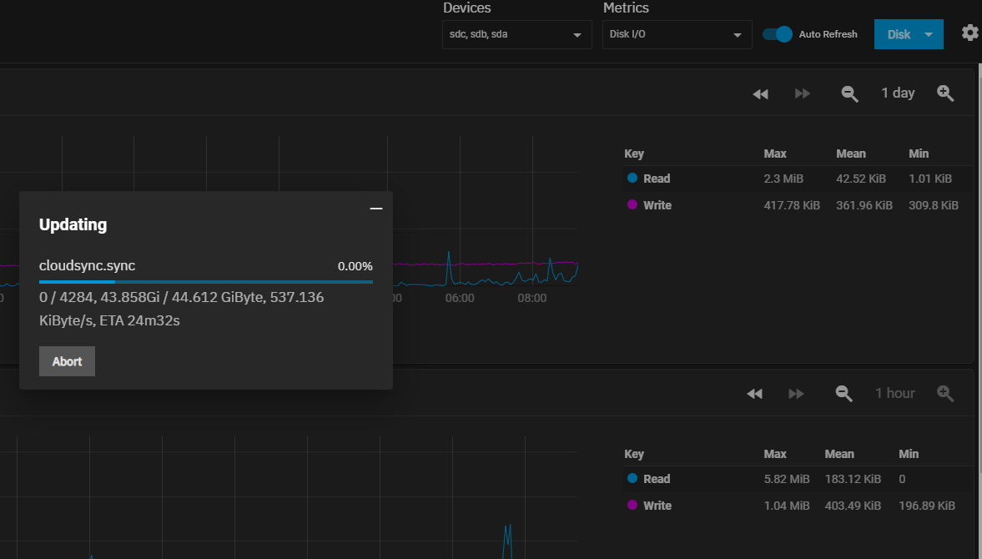Zoom out the 1 day chart
Screen dimensions: 982x559
point(849,94)
